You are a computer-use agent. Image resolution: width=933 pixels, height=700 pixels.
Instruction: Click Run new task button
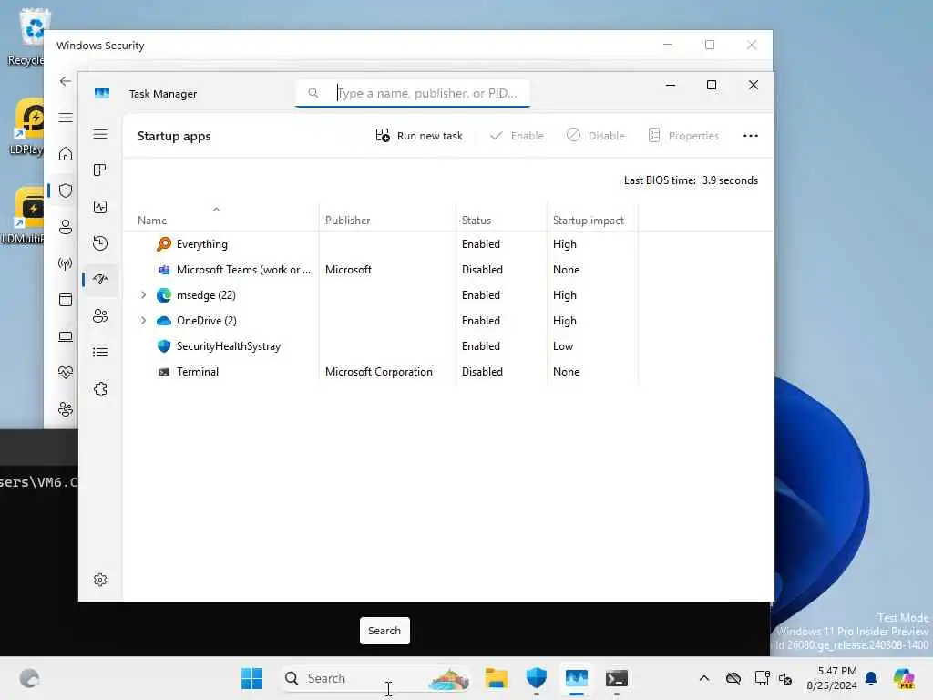point(419,136)
